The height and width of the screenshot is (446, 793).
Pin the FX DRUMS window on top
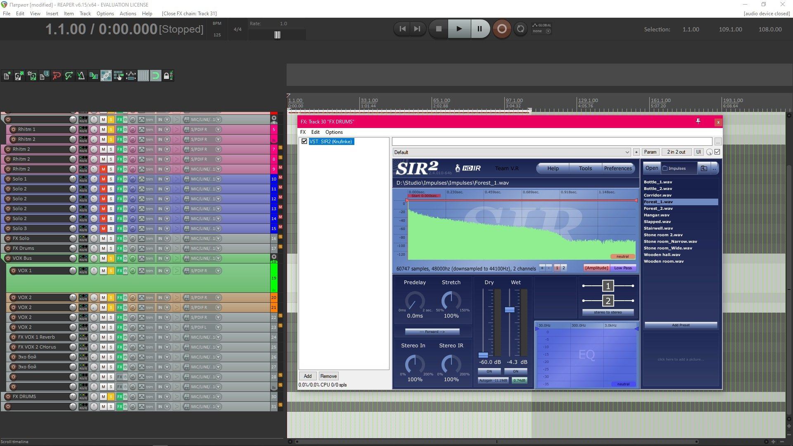click(x=698, y=121)
